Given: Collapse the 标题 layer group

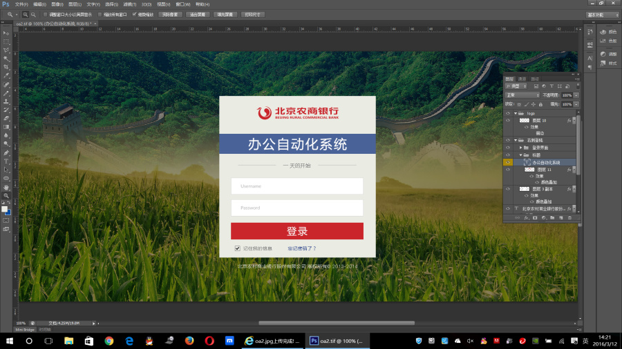Looking at the screenshot, I should pos(521,155).
